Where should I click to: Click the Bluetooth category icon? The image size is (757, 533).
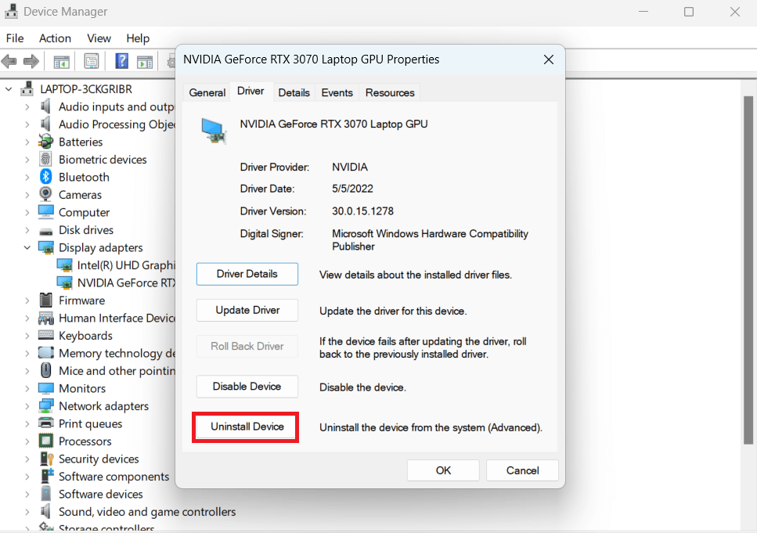[46, 177]
